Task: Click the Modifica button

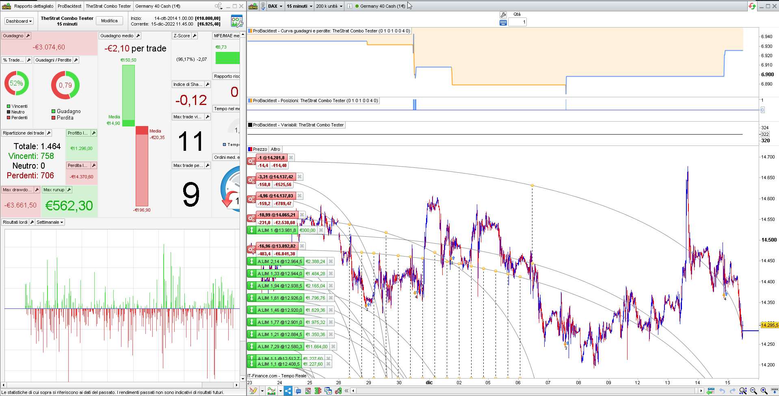Action: tap(109, 21)
